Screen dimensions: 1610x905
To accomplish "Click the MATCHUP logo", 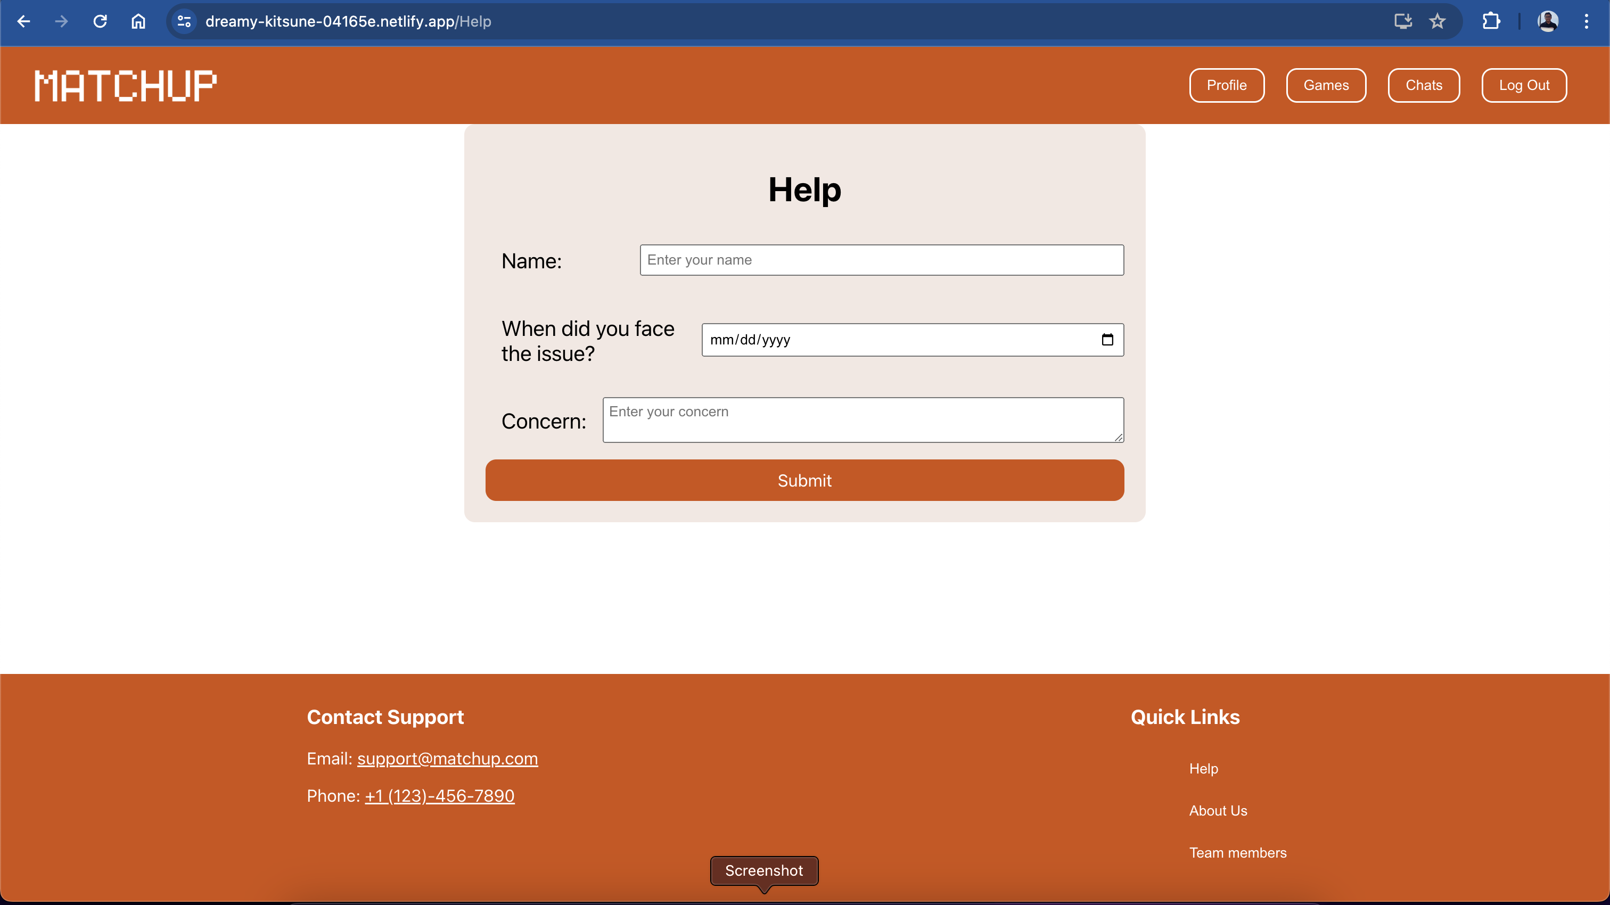I will [x=126, y=86].
